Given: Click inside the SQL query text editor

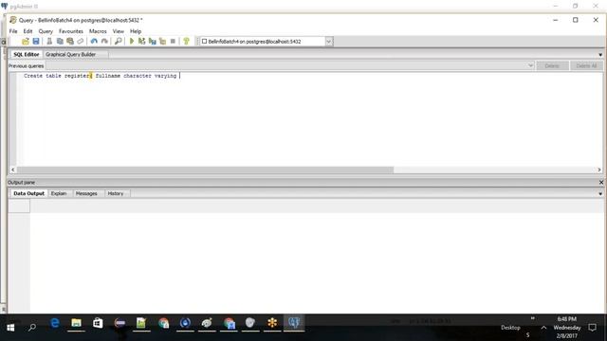Looking at the screenshot, I should click(x=310, y=120).
